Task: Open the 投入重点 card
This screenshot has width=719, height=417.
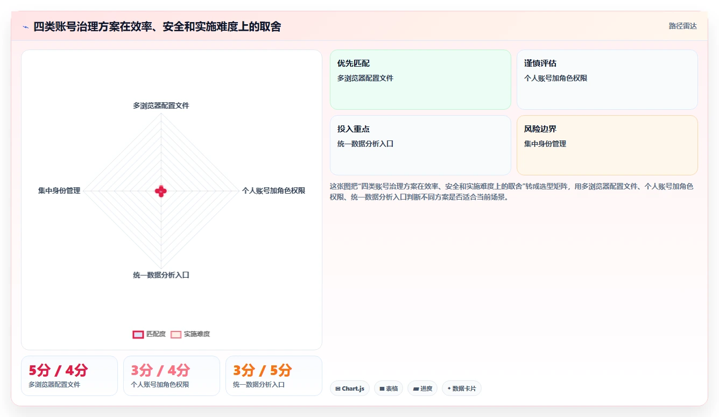Action: [420, 145]
